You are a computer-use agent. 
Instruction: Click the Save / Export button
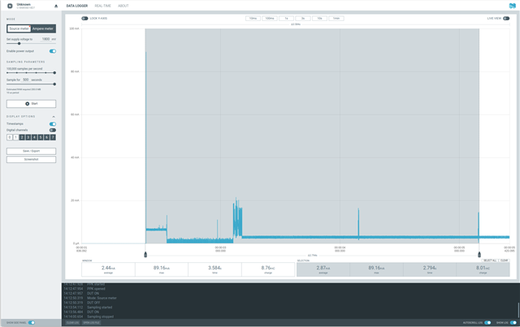pyautogui.click(x=31, y=151)
